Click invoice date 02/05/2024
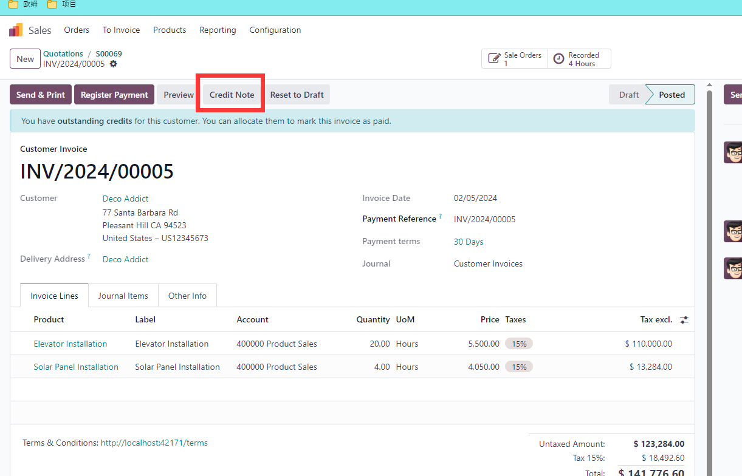Image resolution: width=742 pixels, height=476 pixels. point(476,198)
